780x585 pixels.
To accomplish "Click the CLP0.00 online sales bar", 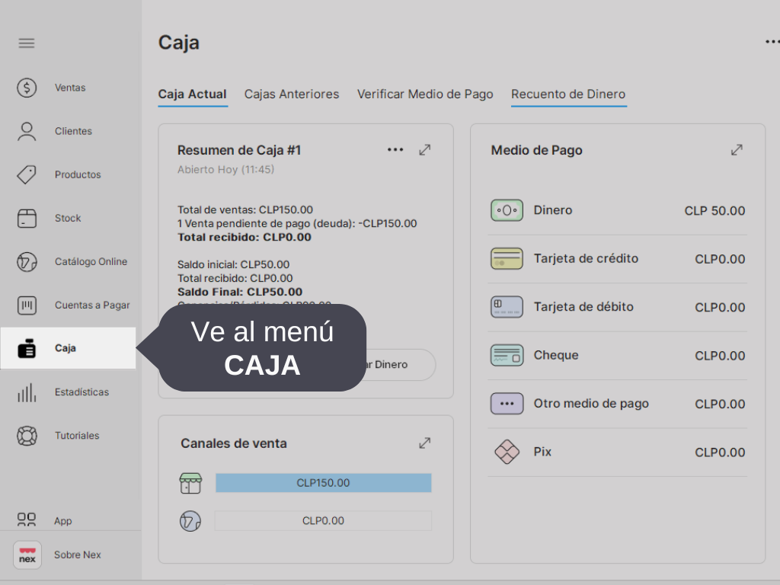I will click(x=323, y=521).
